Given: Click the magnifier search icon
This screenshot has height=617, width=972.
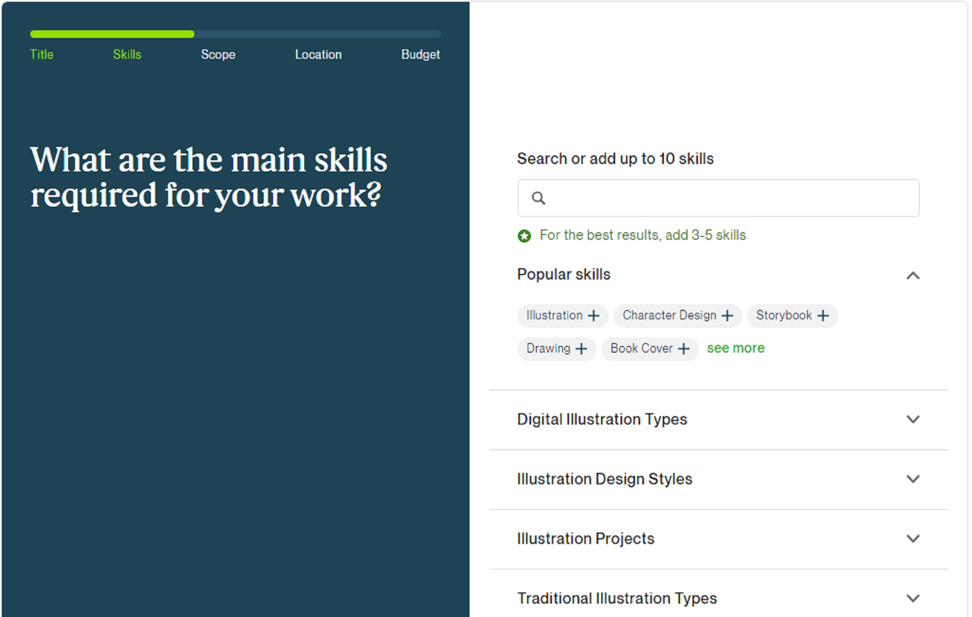Looking at the screenshot, I should tap(538, 198).
